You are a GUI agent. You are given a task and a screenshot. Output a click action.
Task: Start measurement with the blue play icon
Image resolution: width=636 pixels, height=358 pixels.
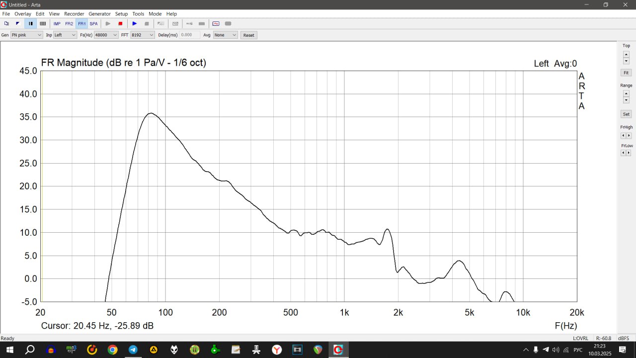(x=134, y=23)
